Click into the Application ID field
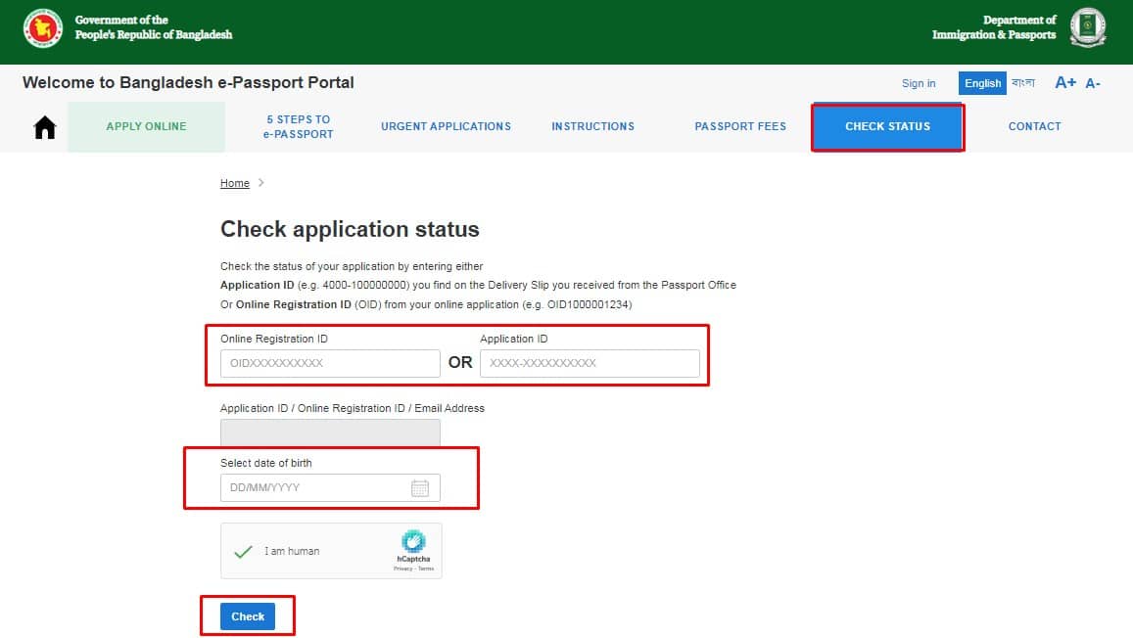 [590, 363]
